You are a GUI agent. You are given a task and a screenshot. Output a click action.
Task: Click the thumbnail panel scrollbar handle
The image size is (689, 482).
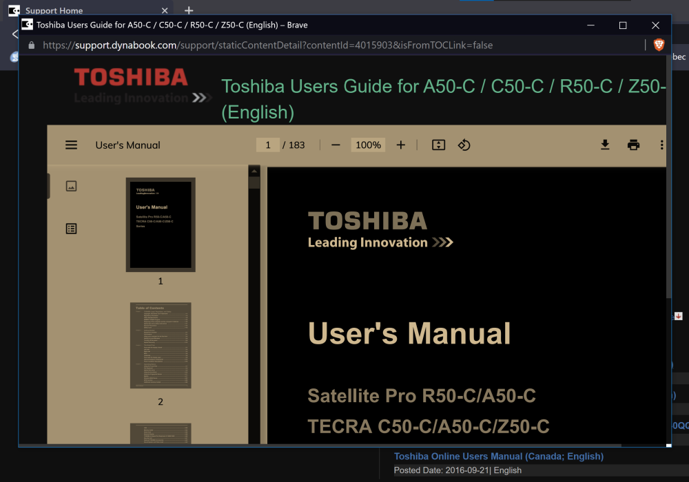254,182
